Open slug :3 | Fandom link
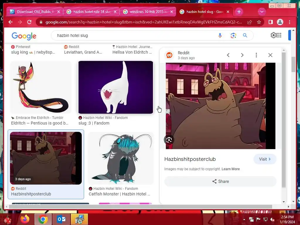 coord(94,123)
